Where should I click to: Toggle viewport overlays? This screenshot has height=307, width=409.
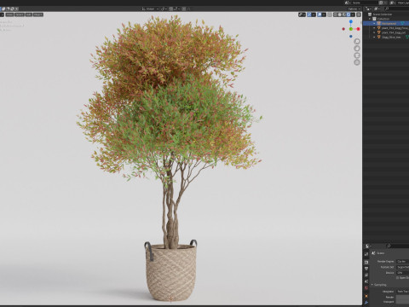320,14
